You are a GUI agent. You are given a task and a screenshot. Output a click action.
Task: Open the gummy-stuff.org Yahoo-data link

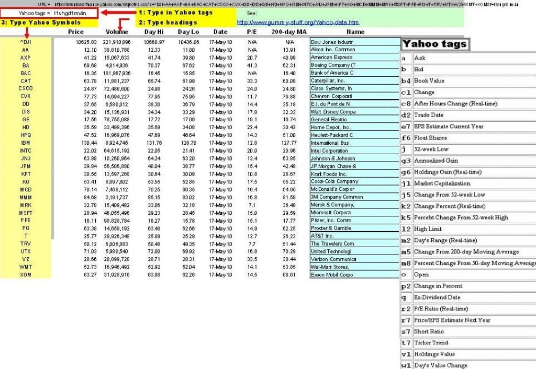tap(298, 22)
